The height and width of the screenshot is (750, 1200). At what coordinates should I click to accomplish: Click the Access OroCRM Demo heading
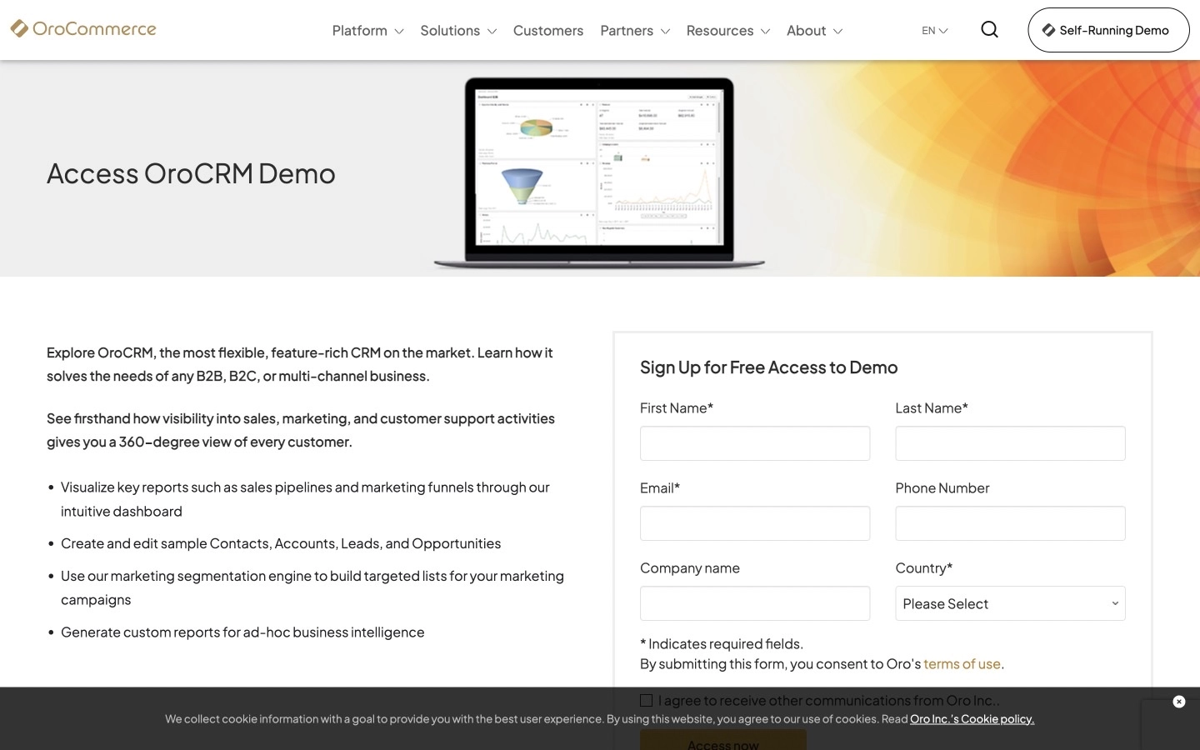point(191,173)
